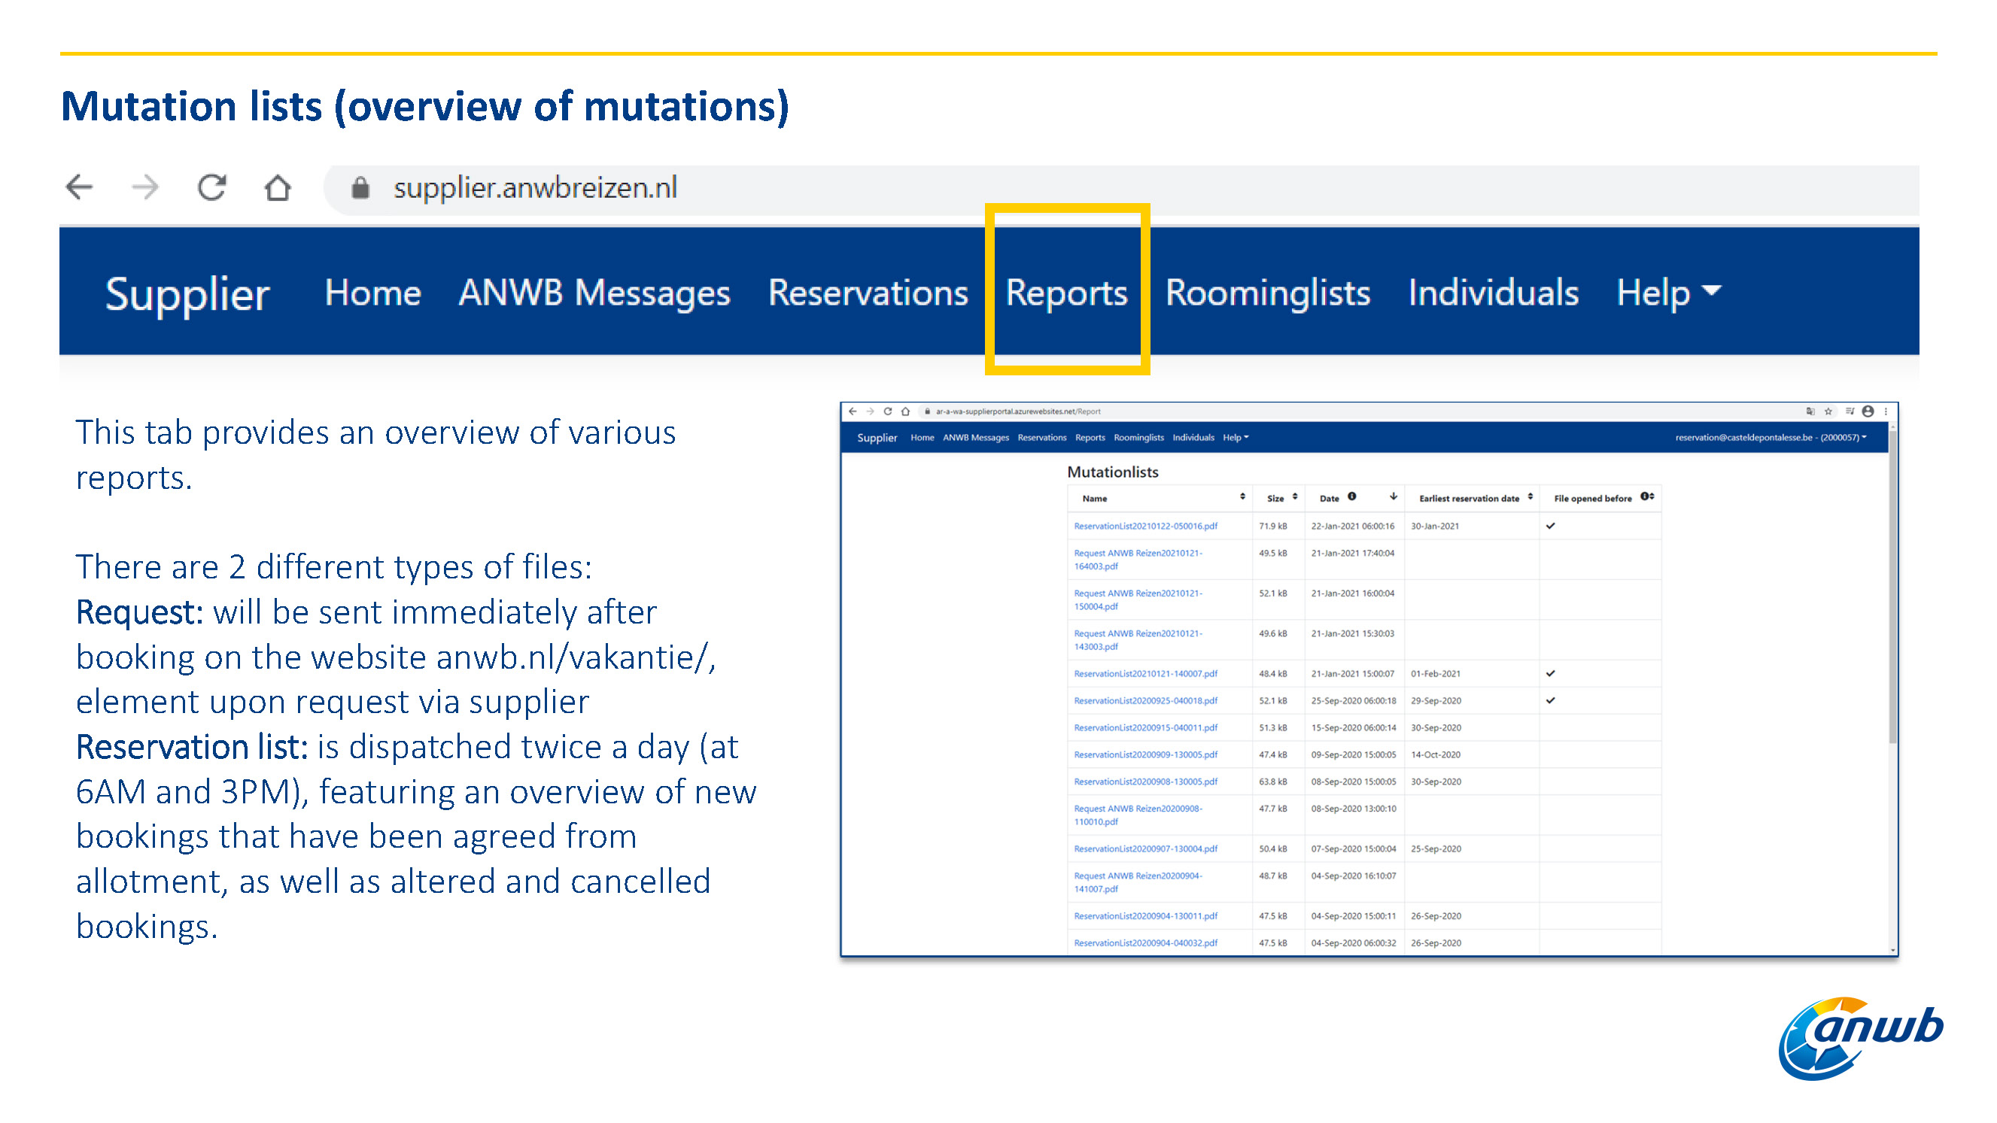
Task: Open ReservationList20210121-140007.pdf
Action: [1145, 674]
